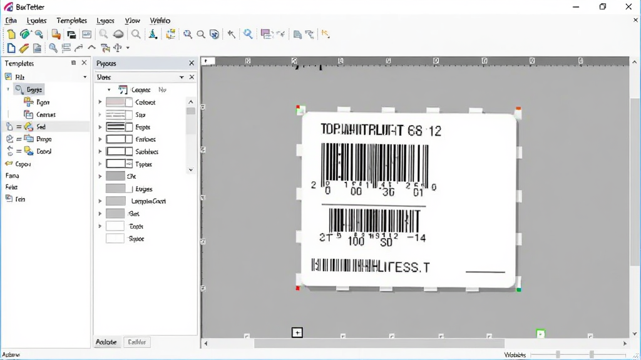This screenshot has height=360, width=641.
Task: Click the canvas horizontal scrollbar
Action: 379,344
